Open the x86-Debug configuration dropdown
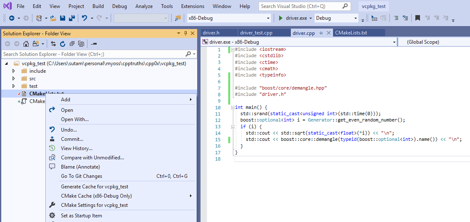Image resolution: width=470 pixels, height=222 pixels. coord(229,18)
